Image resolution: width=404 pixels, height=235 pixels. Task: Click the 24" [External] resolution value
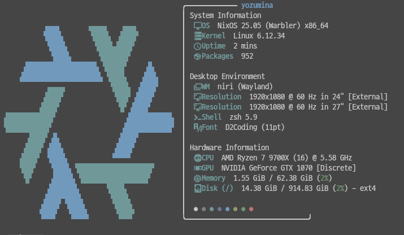[319, 97]
